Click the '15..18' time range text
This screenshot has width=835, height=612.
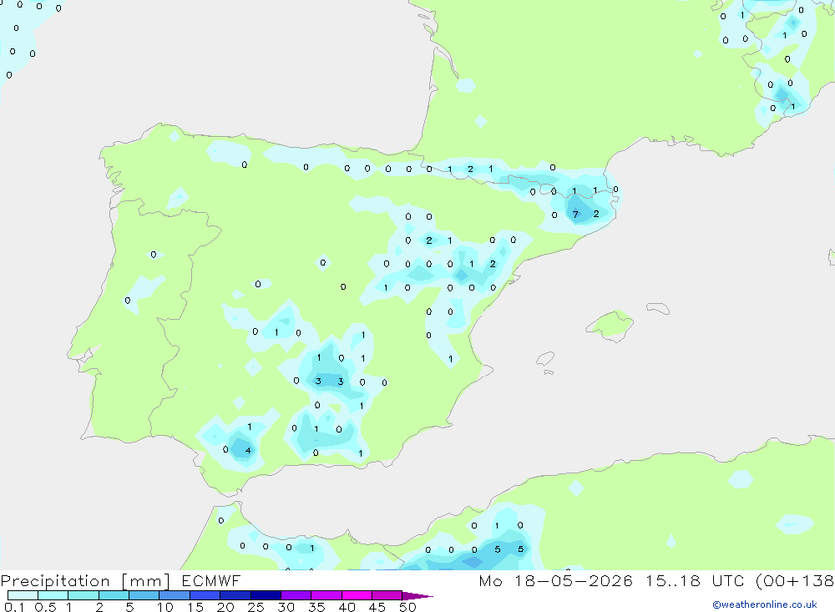673,580
